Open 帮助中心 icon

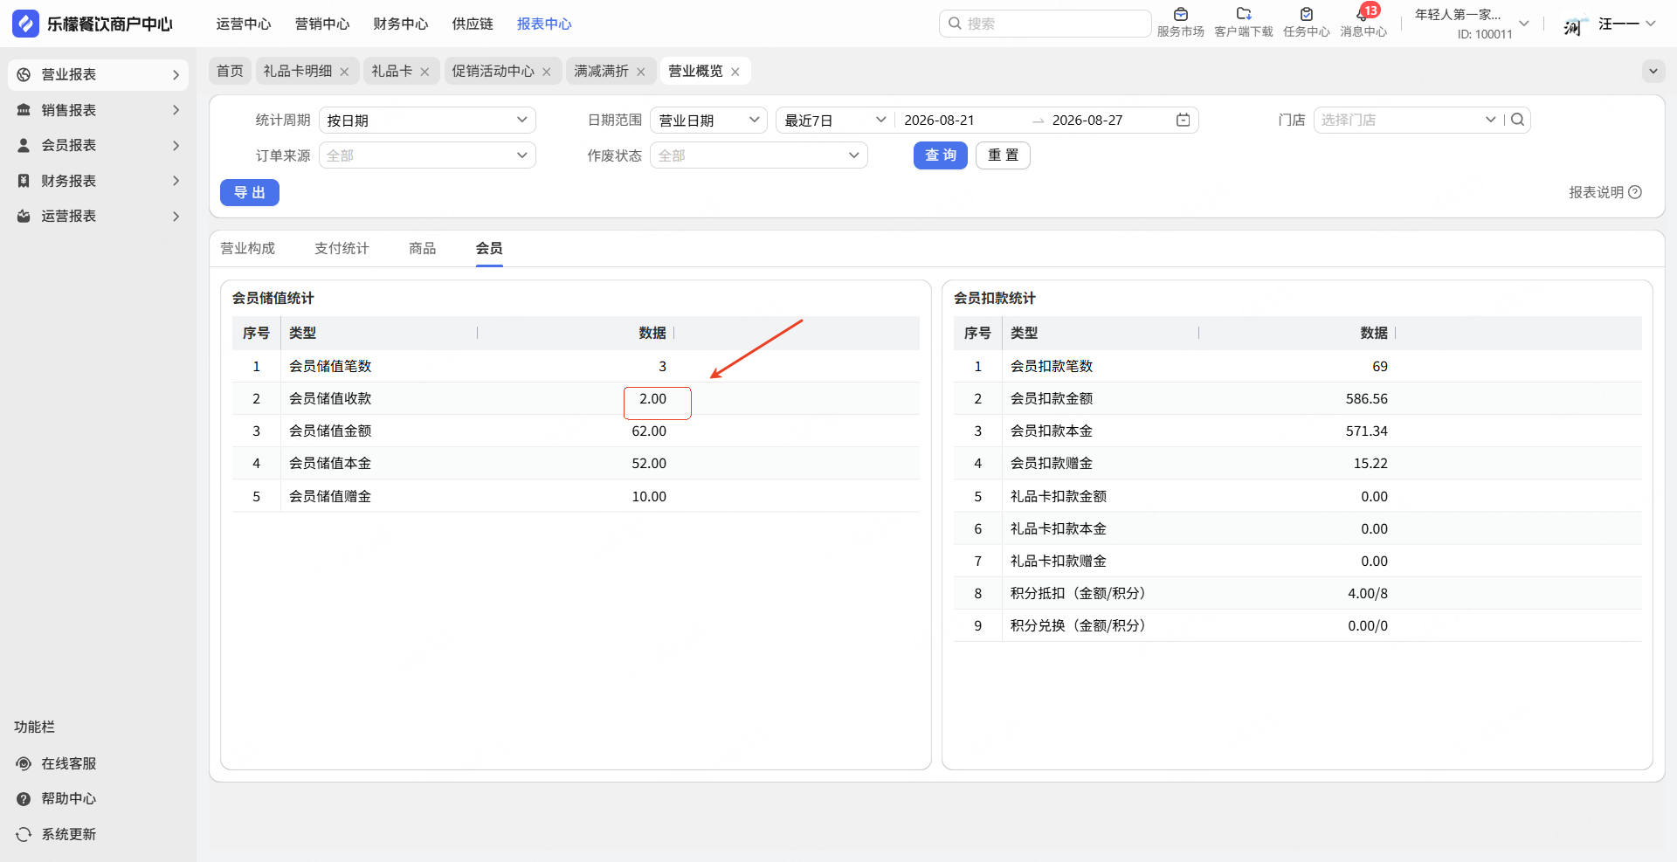click(x=24, y=798)
